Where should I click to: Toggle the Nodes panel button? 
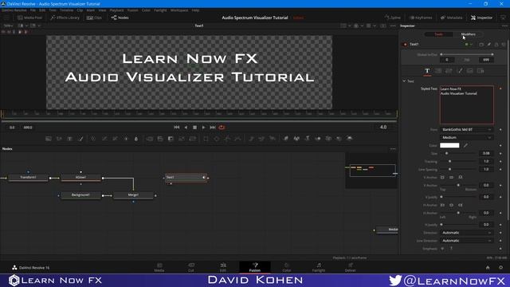[120, 18]
